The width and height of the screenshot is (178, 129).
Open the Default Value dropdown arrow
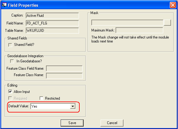click(x=73, y=106)
